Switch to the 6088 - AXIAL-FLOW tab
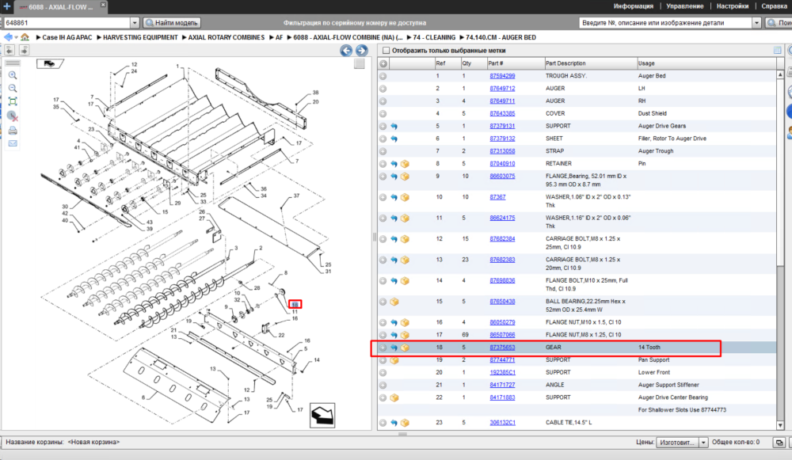The height and width of the screenshot is (460, 792). coord(59,7)
